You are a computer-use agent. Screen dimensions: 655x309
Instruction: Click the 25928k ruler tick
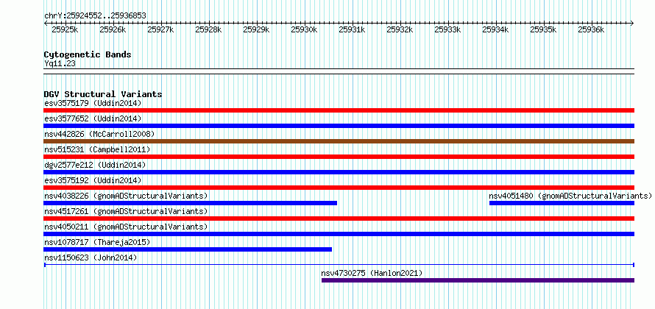[x=208, y=29]
